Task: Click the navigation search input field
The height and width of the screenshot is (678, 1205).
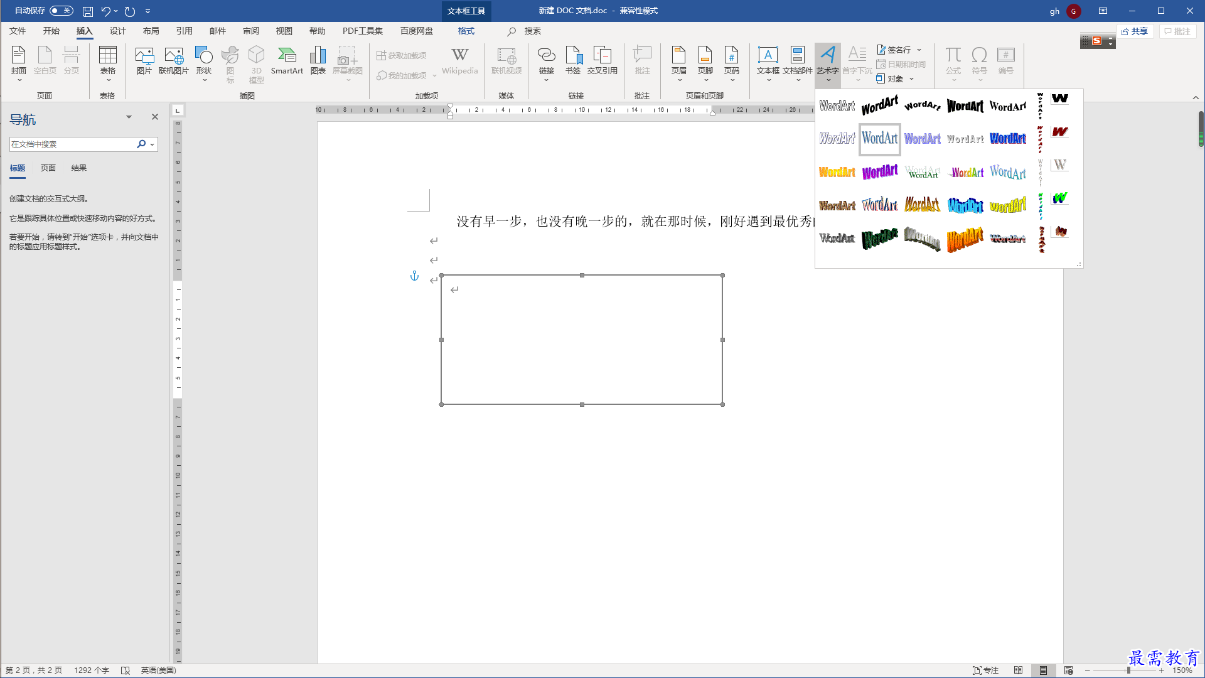Action: (72, 144)
